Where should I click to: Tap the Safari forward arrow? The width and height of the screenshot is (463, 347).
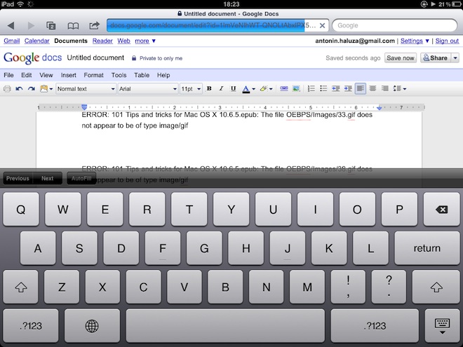click(31, 26)
